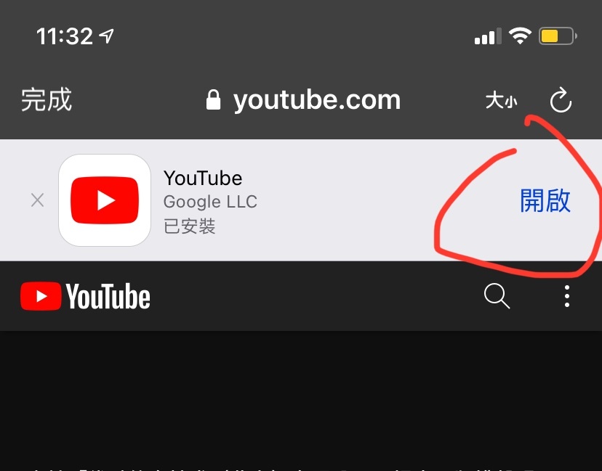Dismiss the YouTube app banner with X
The height and width of the screenshot is (471, 602).
pyautogui.click(x=37, y=200)
